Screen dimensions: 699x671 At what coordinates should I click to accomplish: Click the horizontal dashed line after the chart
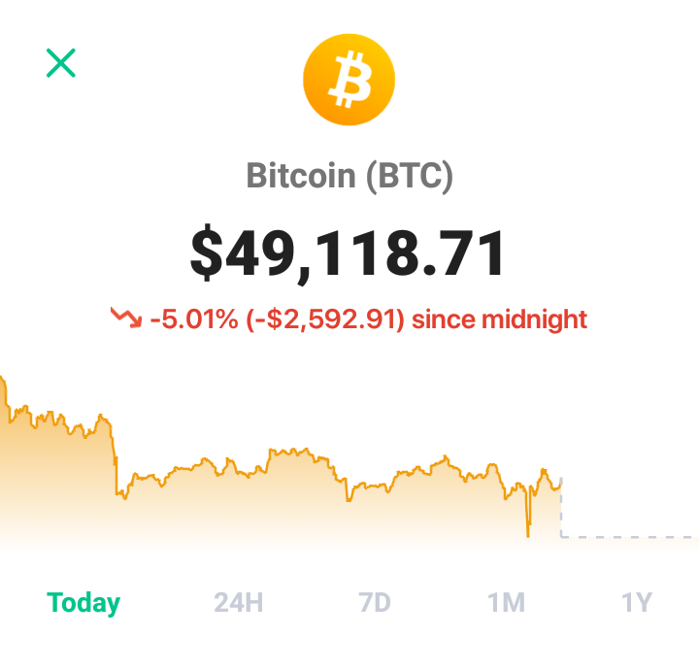point(629,537)
